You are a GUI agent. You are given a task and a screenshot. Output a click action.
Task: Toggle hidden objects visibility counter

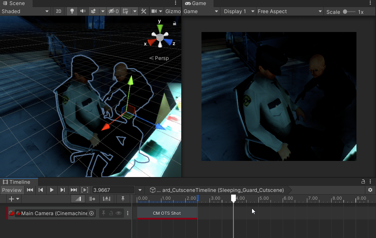click(x=114, y=11)
